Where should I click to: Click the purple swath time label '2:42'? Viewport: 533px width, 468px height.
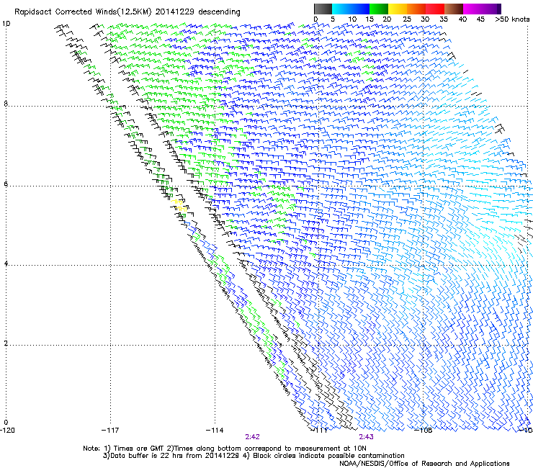pos(252,437)
